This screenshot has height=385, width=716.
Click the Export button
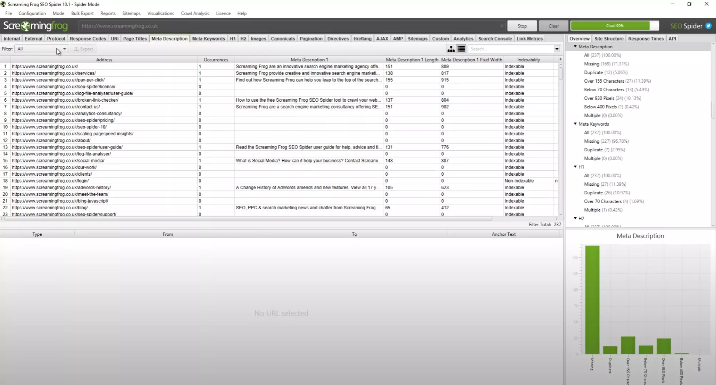tap(83, 49)
